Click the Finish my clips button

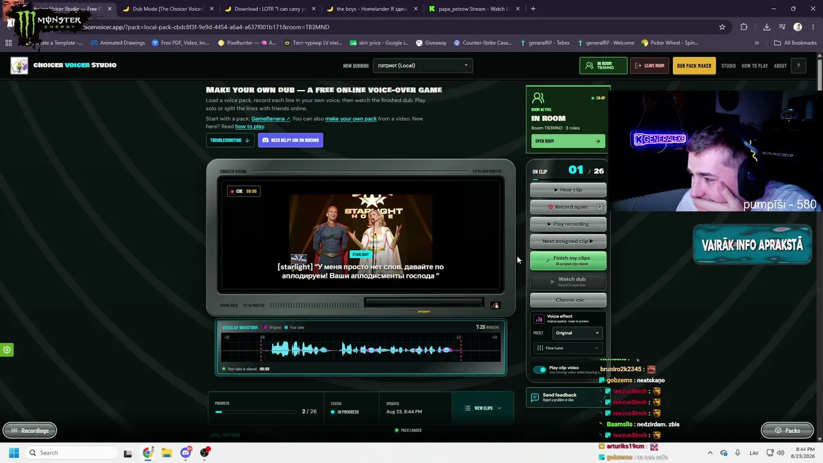[568, 260]
